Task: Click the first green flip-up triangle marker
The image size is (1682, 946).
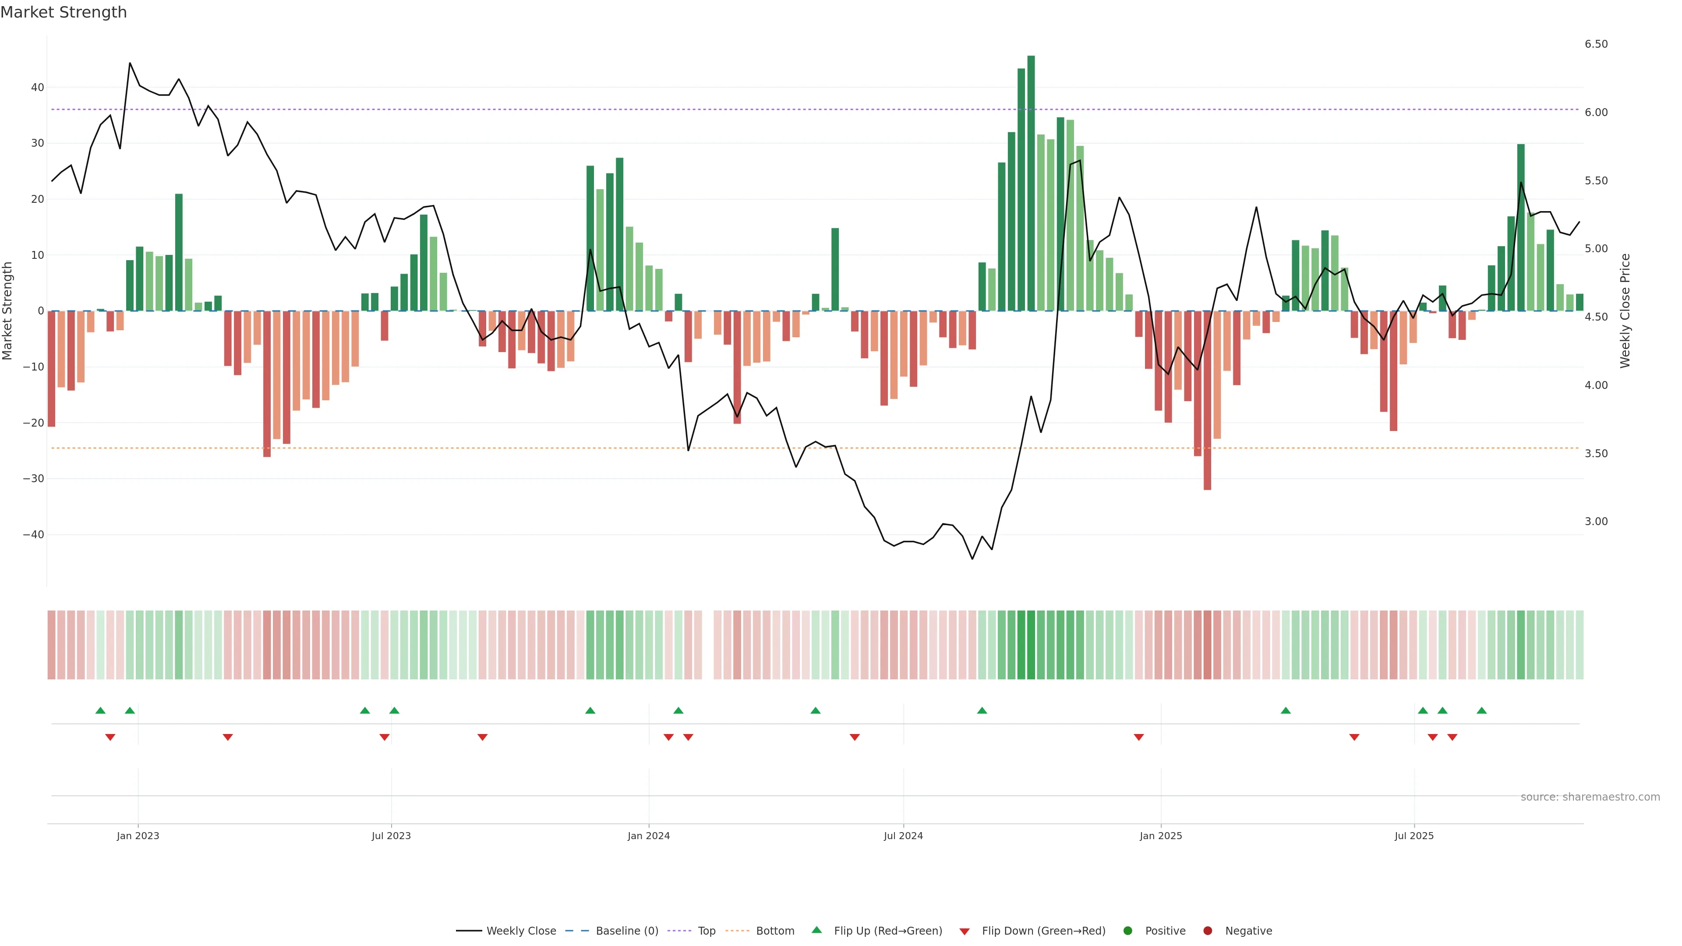Action: coord(100,710)
